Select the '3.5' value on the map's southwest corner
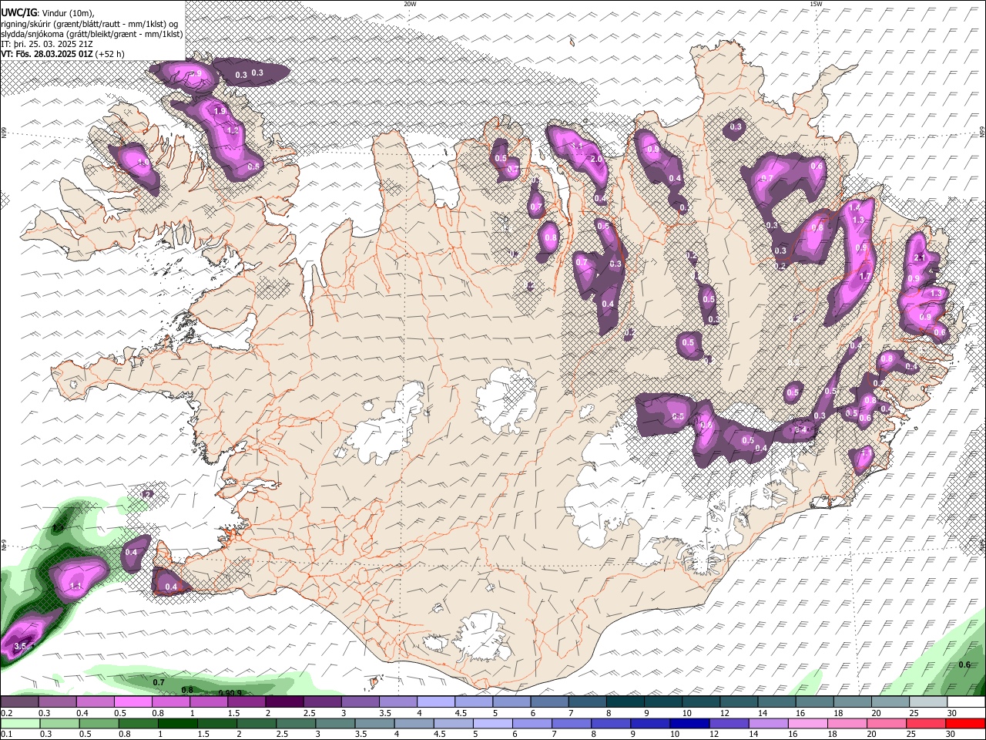The width and height of the screenshot is (986, 740). pyautogui.click(x=20, y=646)
